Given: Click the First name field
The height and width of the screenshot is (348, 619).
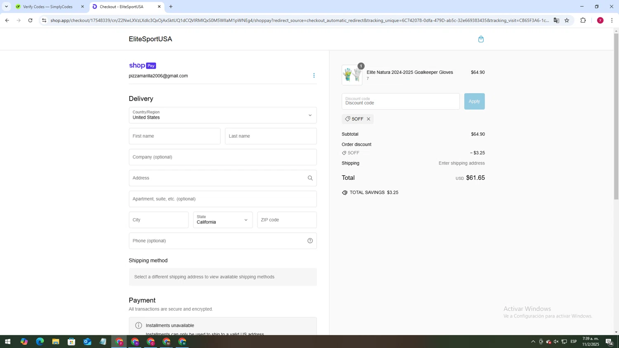Looking at the screenshot, I should click(x=175, y=136).
